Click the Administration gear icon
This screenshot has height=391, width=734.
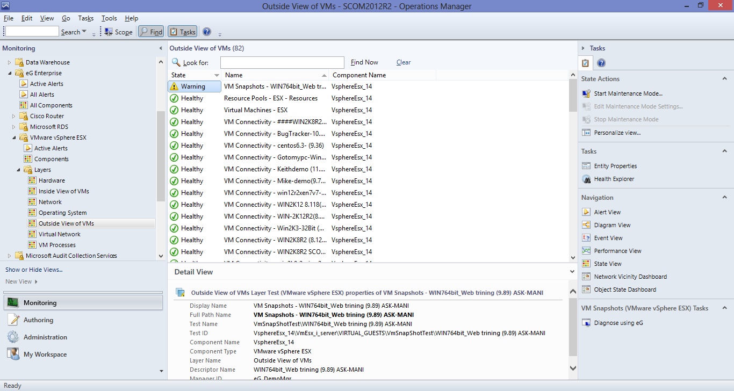click(x=13, y=337)
